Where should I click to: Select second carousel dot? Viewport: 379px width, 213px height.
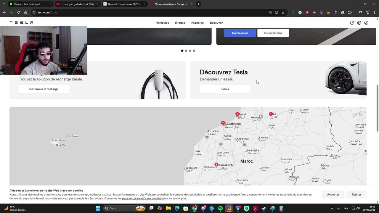(x=186, y=51)
